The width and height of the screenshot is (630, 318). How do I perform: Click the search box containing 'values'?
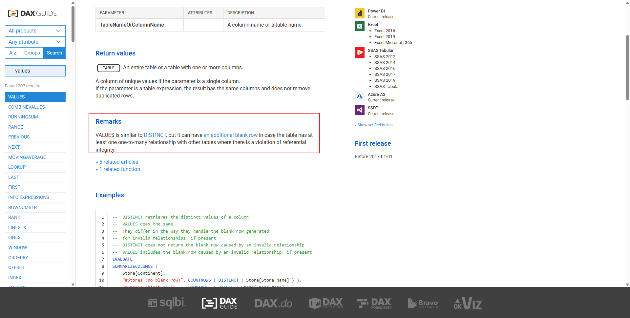coord(35,71)
